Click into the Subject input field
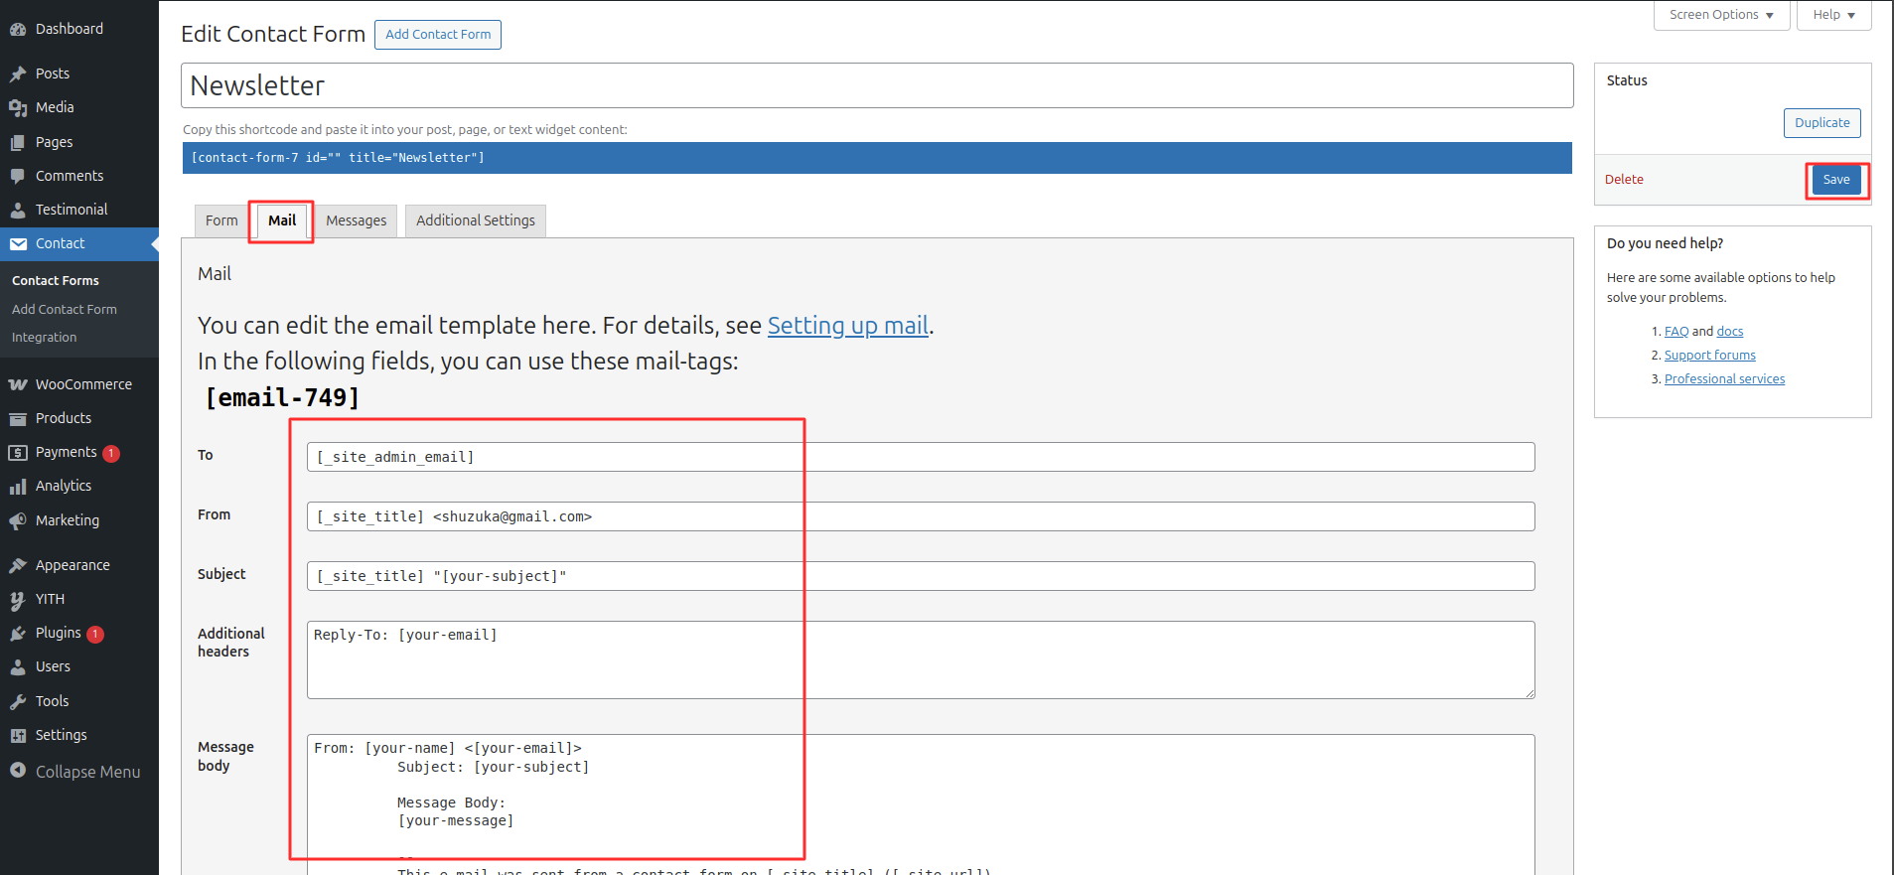Viewport: 1894px width, 875px height. 920,576
